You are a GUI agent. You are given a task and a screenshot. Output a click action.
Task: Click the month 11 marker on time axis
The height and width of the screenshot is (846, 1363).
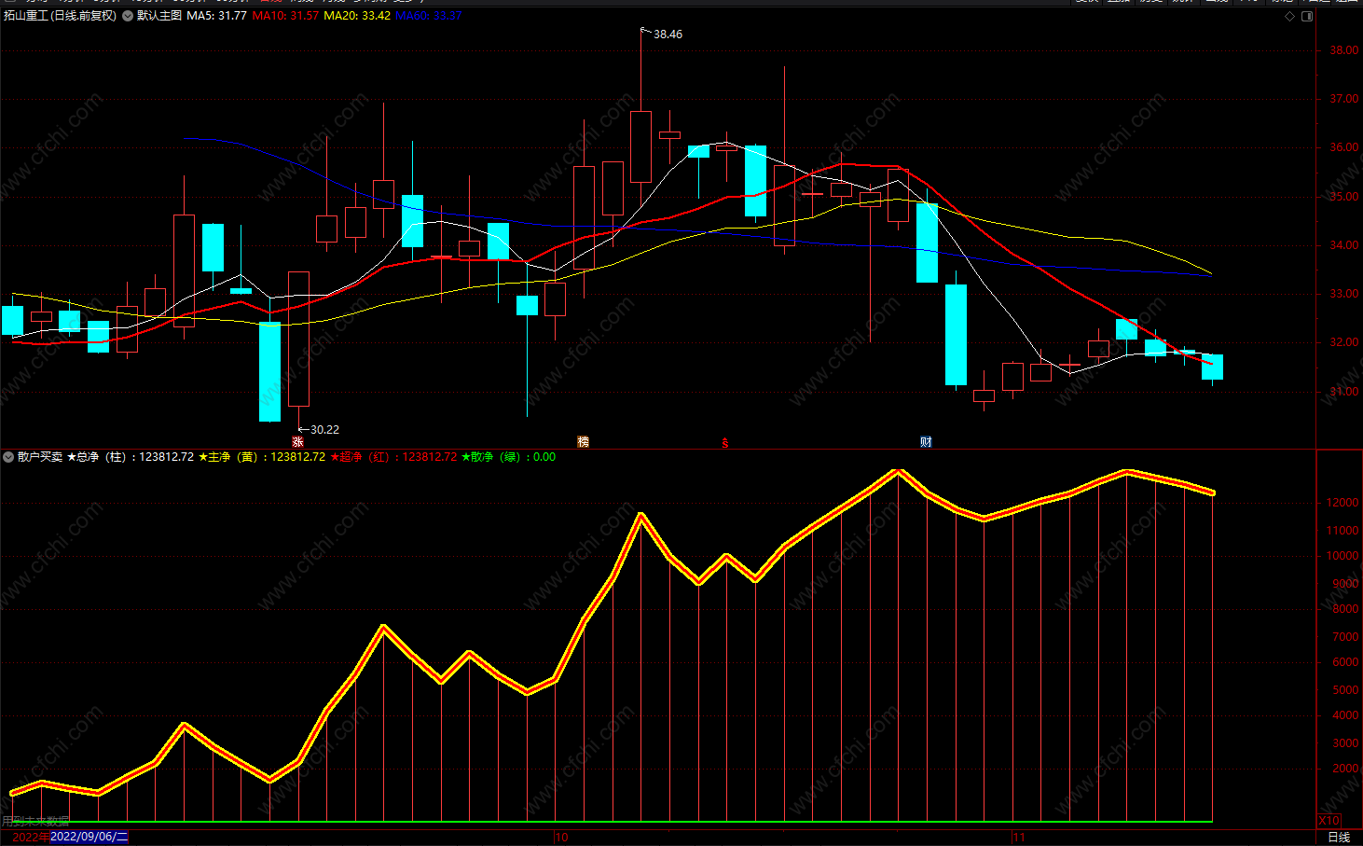coord(1019,838)
